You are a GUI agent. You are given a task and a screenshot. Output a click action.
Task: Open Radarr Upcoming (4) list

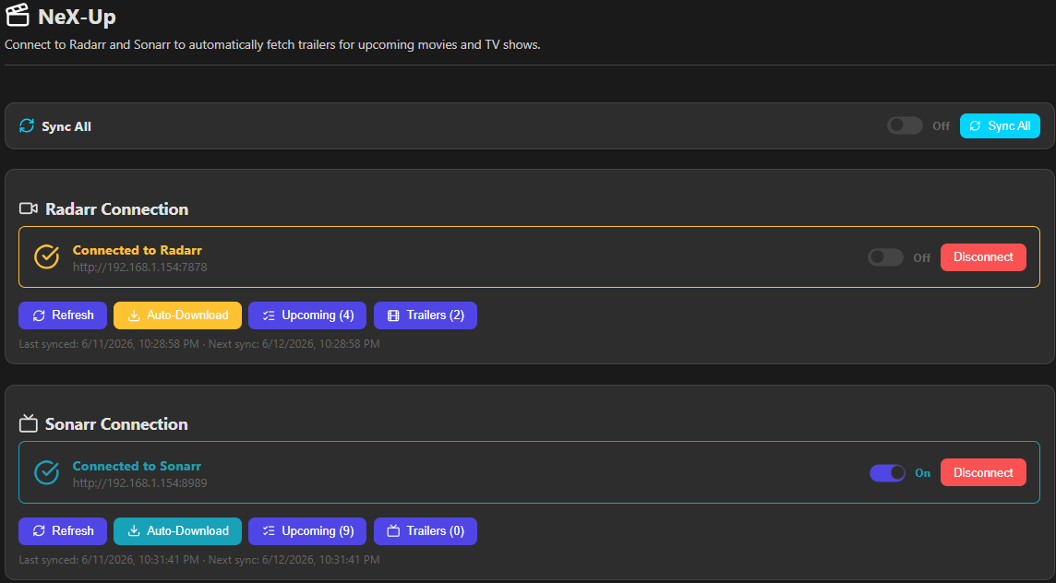pyautogui.click(x=307, y=315)
